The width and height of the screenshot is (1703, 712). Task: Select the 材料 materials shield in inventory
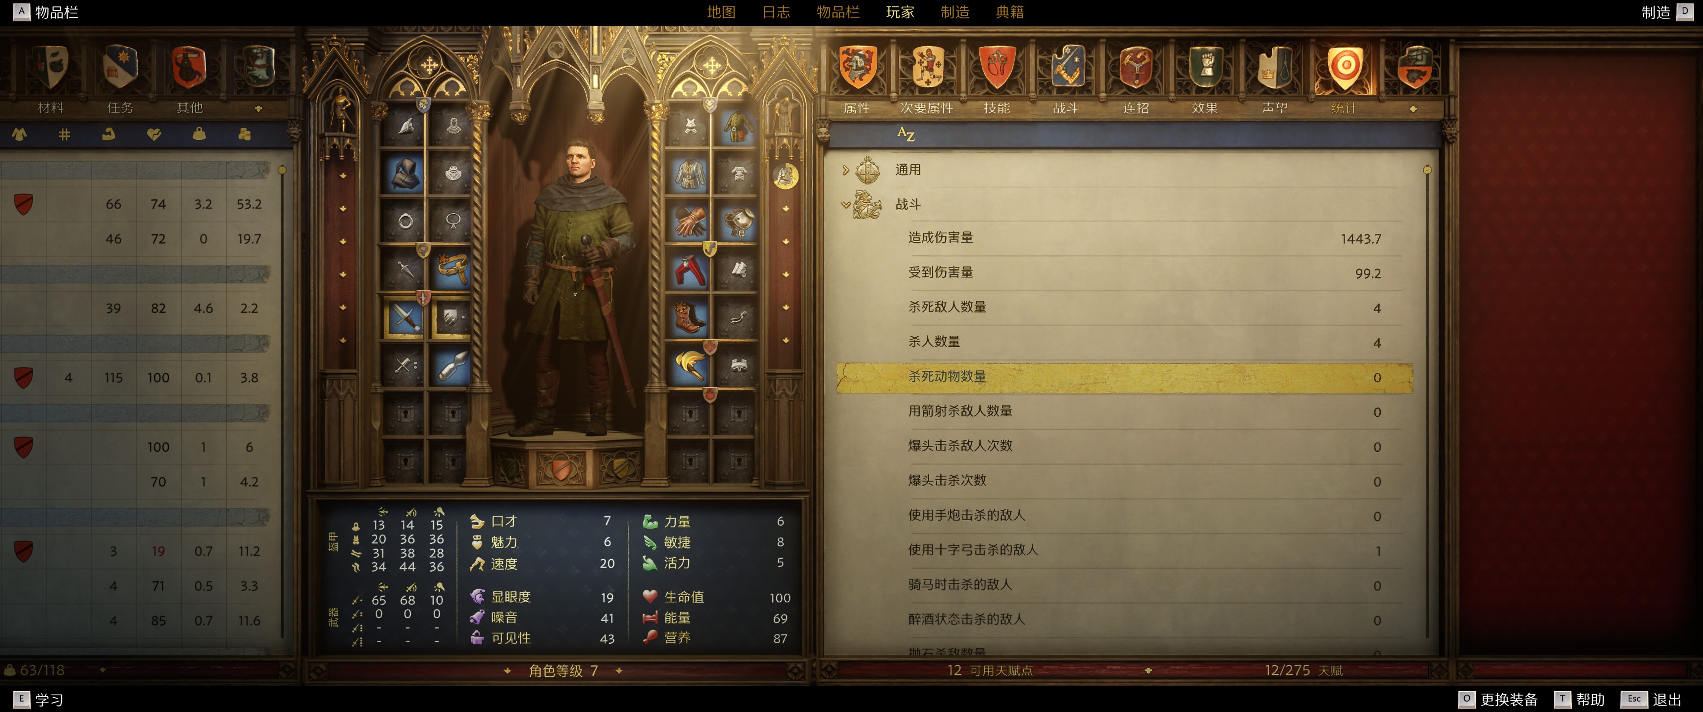tap(51, 67)
